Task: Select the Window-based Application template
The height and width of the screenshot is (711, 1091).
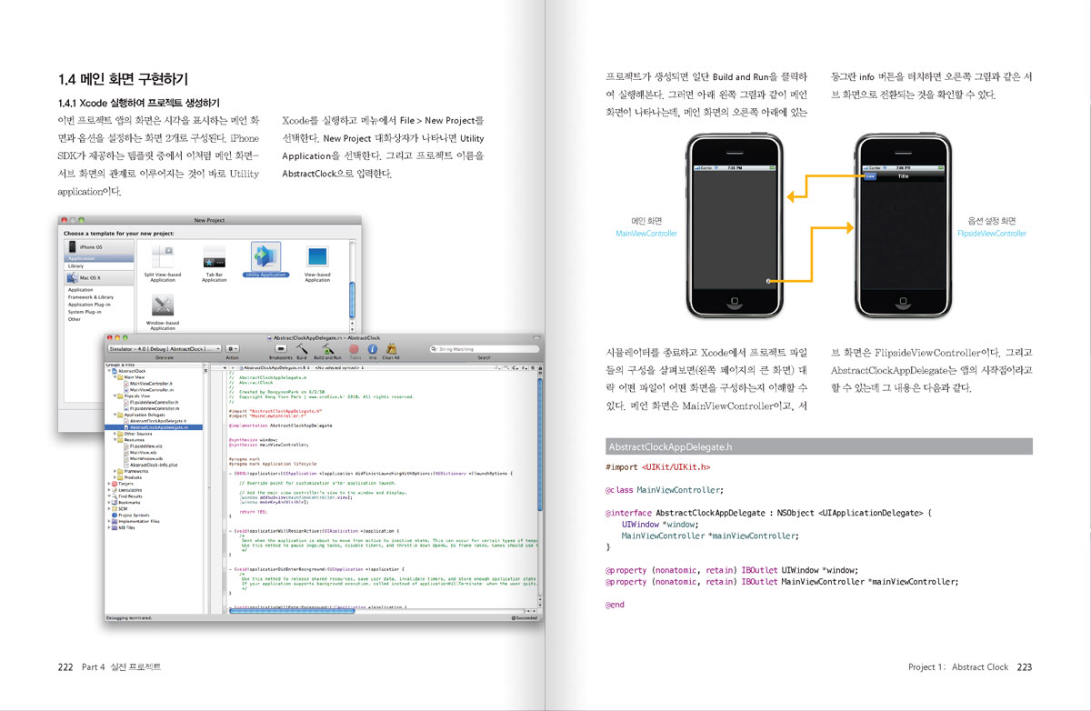Action: tap(163, 306)
